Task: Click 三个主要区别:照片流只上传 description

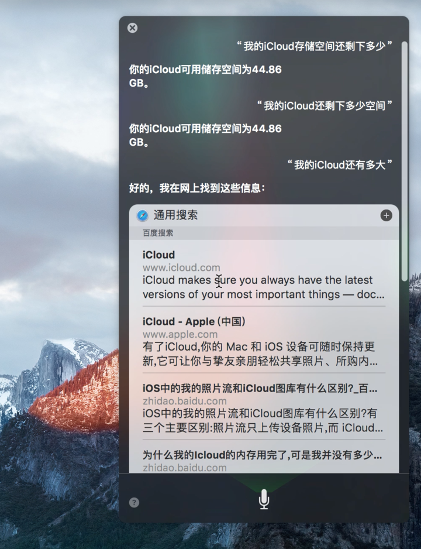Action: (263, 428)
